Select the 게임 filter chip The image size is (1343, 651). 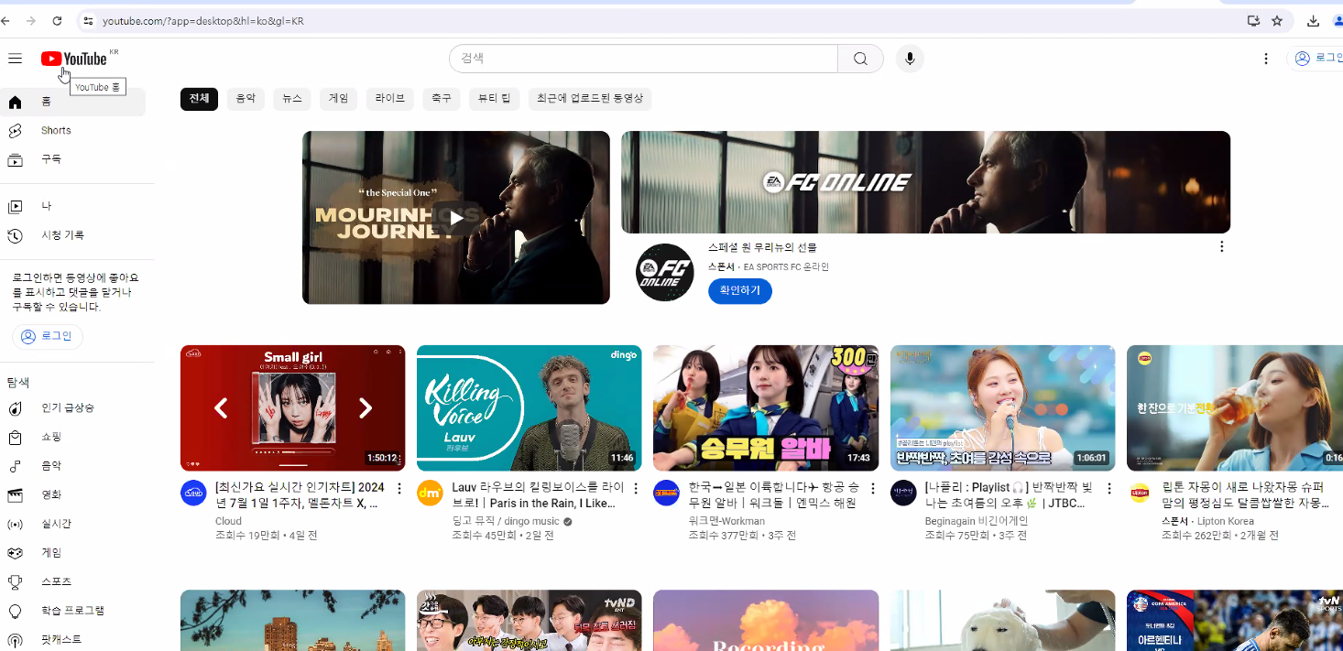pos(338,99)
